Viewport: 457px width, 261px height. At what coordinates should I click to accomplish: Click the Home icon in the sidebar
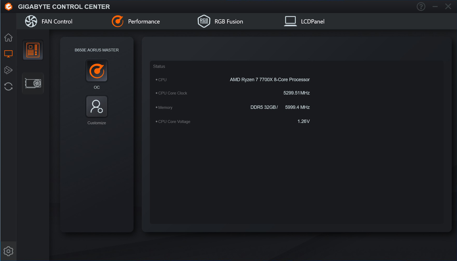click(x=8, y=38)
